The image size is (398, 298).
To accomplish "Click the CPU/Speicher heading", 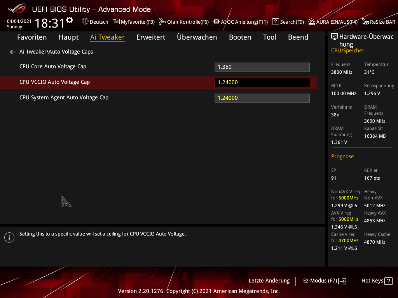I will coord(347,51).
